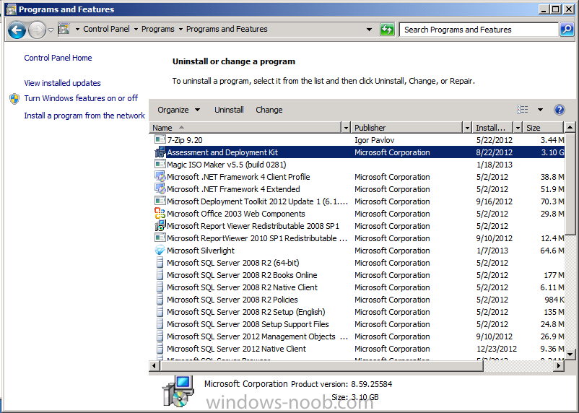The width and height of the screenshot is (579, 413).
Task: Expand the arrow after Control Panel breadcrumb
Action: coord(136,29)
